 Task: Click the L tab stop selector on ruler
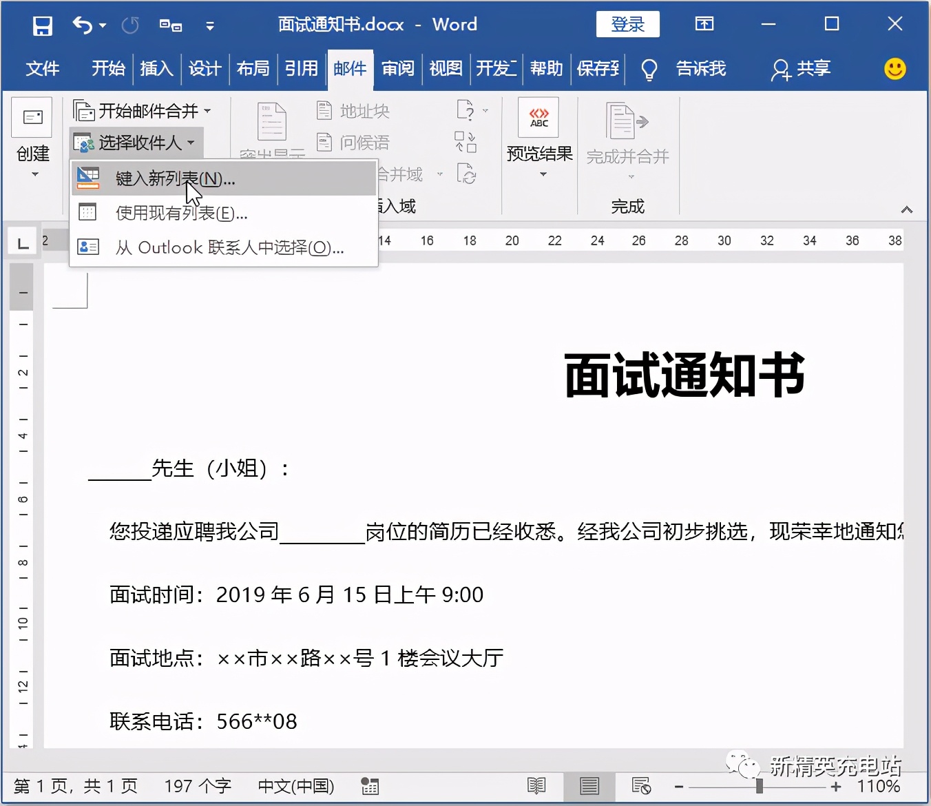point(23,243)
